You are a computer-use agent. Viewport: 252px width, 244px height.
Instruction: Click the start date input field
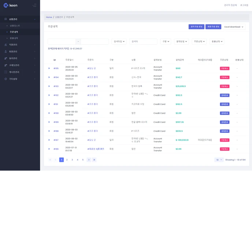coord(62,41)
